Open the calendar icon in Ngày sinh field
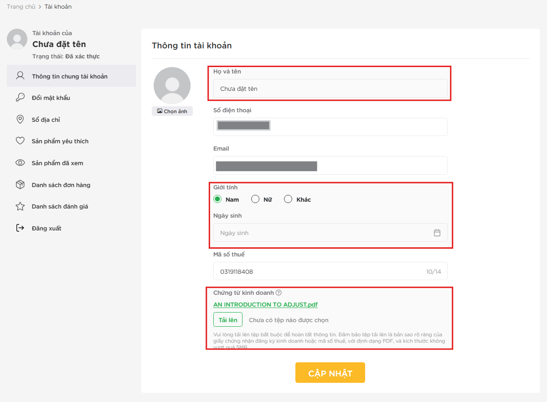Viewport: 547px width, 402px height. tap(437, 233)
